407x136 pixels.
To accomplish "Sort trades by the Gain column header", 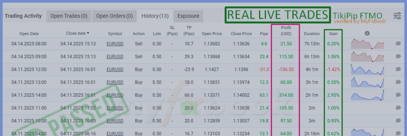I will (333, 34).
